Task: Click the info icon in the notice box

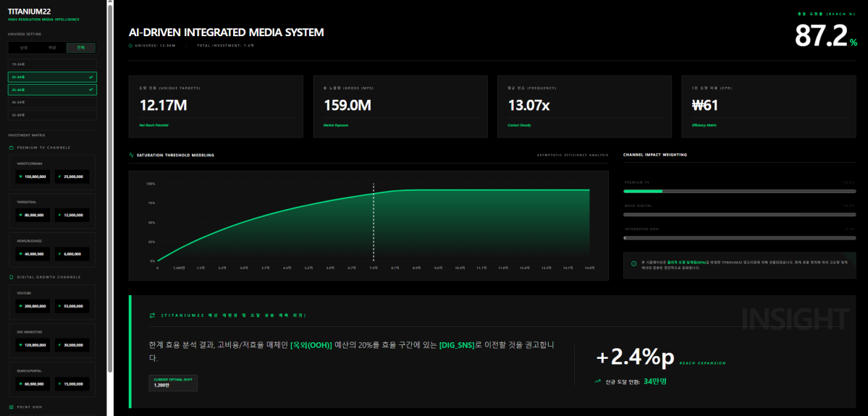Action: [x=634, y=263]
